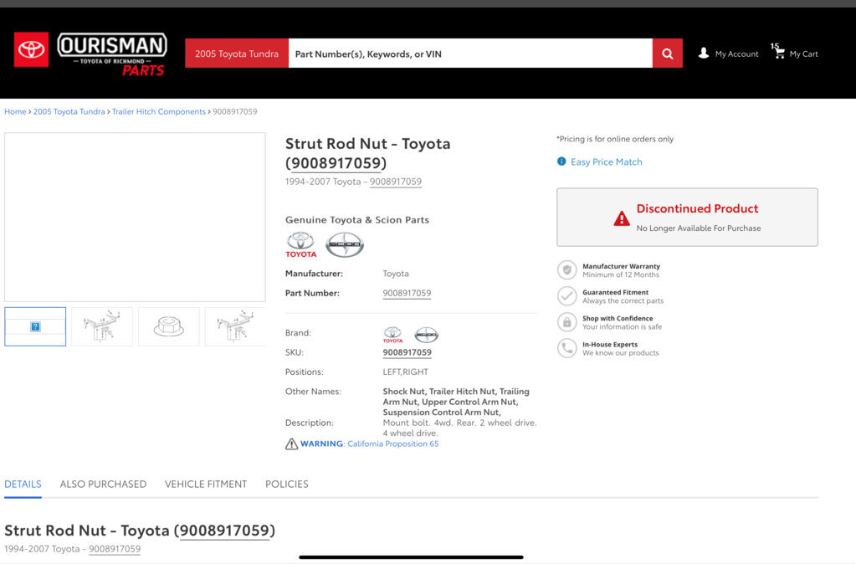The width and height of the screenshot is (856, 564).
Task: Open the shopping cart icon
Action: tap(779, 53)
